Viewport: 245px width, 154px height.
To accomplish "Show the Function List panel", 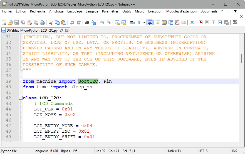I will [177, 22].
